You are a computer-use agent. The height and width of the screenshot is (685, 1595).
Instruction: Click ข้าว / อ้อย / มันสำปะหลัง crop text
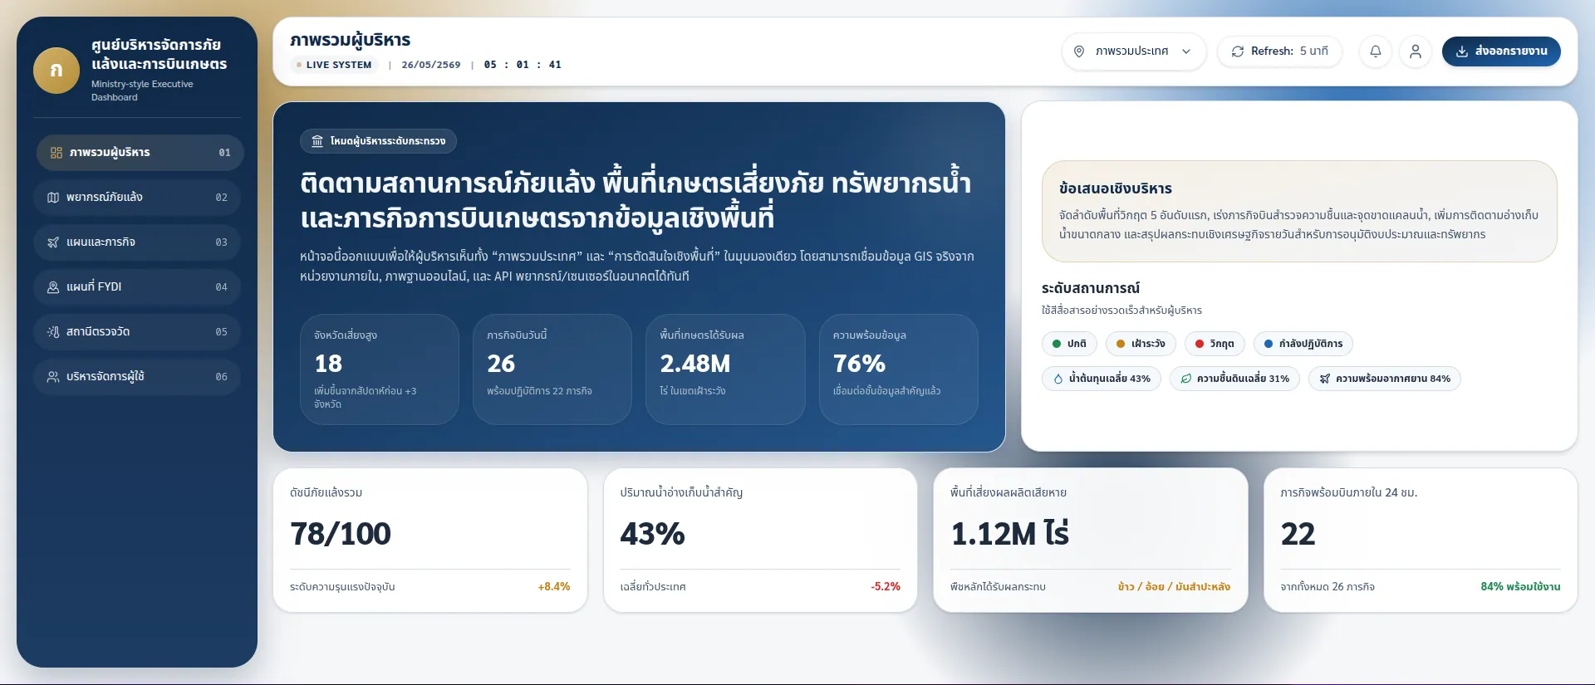click(1175, 587)
